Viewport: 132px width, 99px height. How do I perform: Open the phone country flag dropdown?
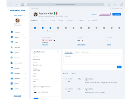pos(36,92)
